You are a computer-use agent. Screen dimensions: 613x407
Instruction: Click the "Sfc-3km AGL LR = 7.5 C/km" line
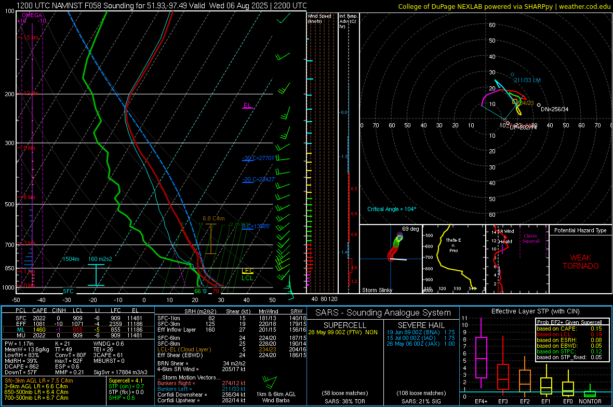39,380
